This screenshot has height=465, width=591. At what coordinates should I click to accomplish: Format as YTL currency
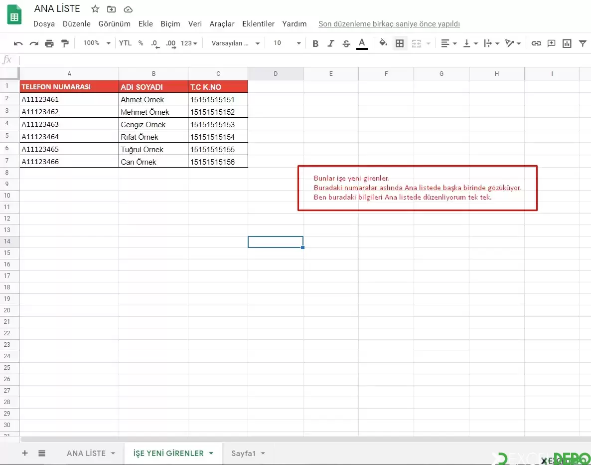tap(125, 43)
